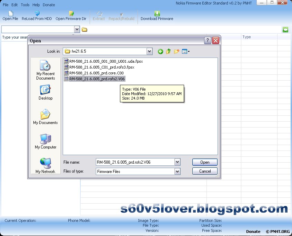Image resolution: width=292 pixels, height=236 pixels.
Task: Open the File menu
Action: [x=6, y=5]
